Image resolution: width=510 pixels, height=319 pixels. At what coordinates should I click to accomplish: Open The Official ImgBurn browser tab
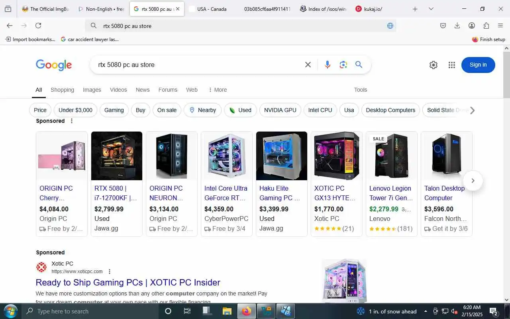(x=45, y=9)
